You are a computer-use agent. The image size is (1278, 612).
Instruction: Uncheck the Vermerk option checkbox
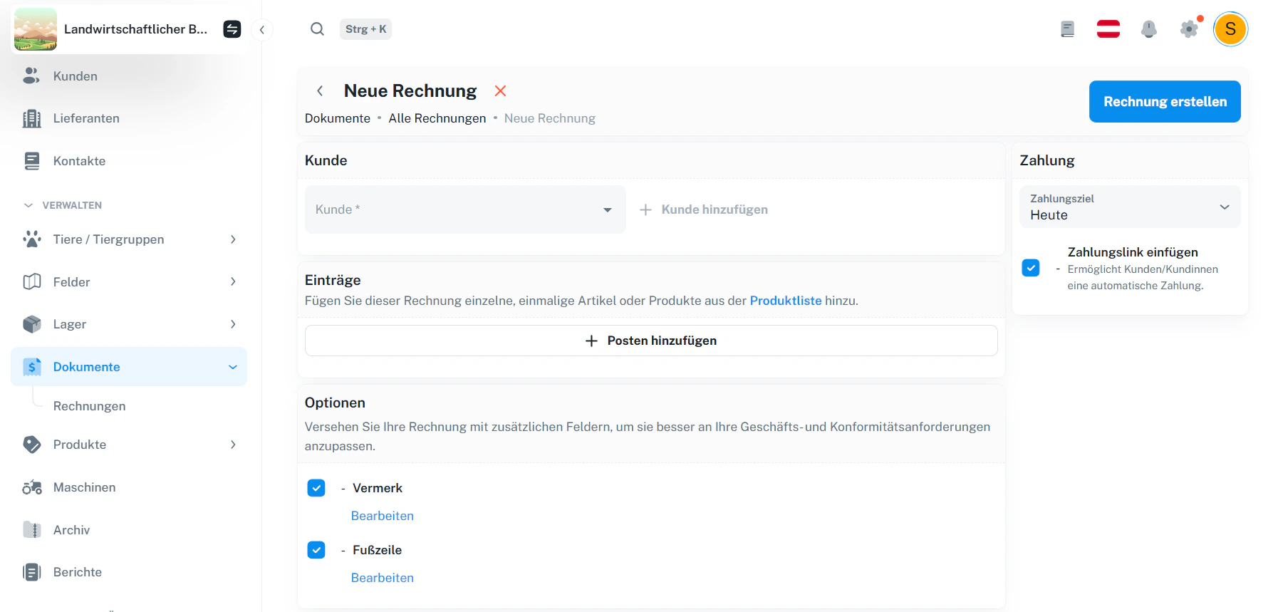(316, 488)
